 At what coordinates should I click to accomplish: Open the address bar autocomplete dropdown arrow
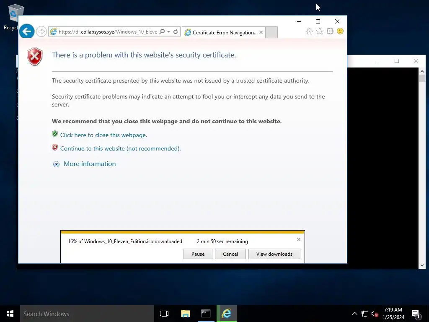[x=168, y=32]
